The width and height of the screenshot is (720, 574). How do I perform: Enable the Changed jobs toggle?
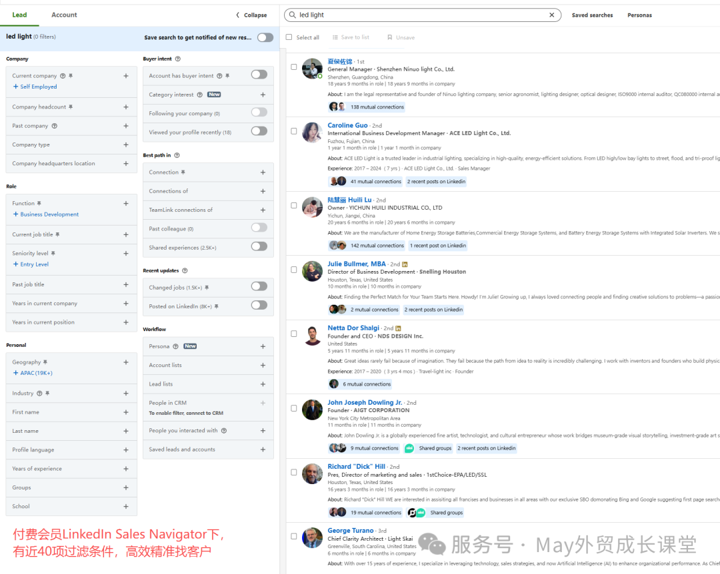(x=259, y=286)
